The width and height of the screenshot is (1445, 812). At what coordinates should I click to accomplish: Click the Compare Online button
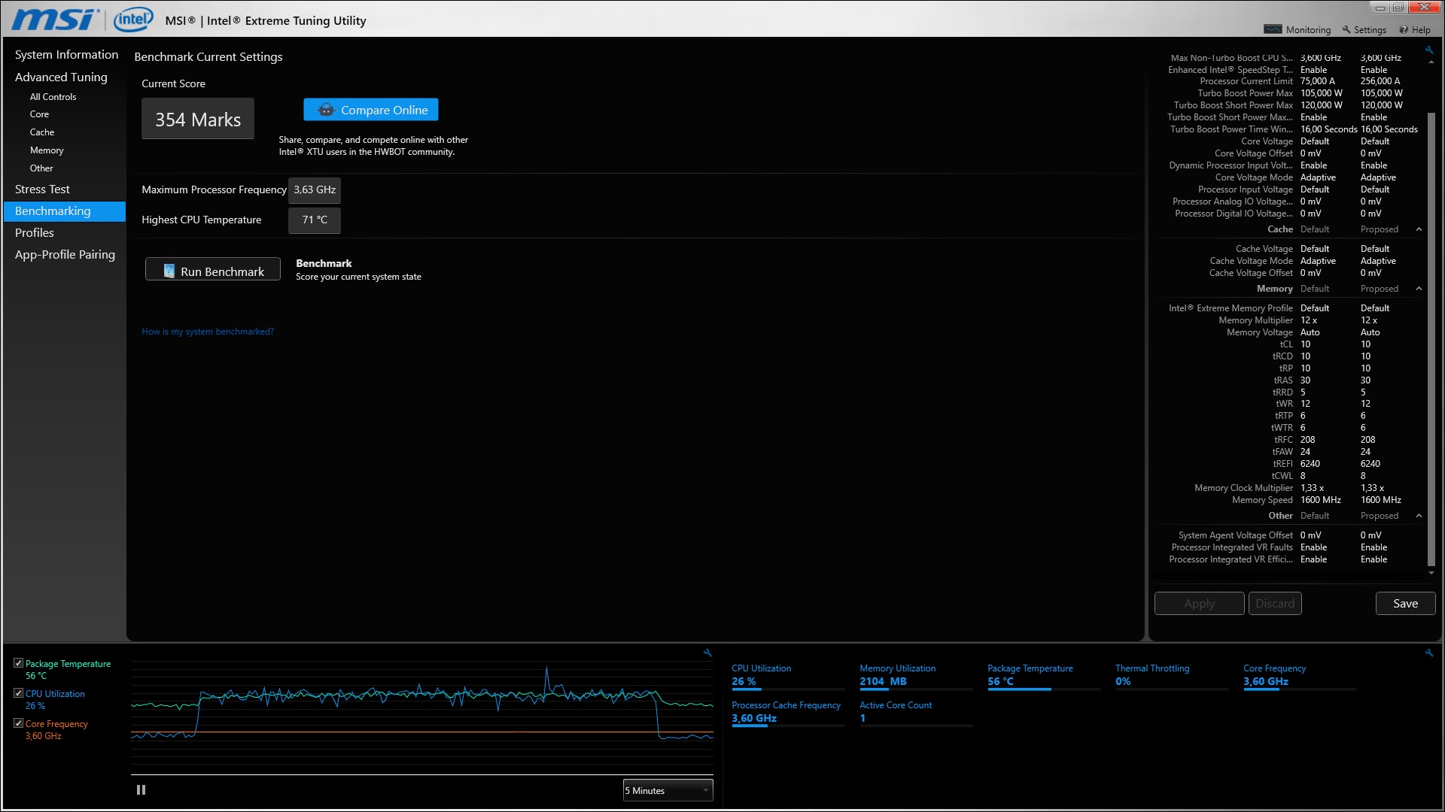pyautogui.click(x=371, y=110)
